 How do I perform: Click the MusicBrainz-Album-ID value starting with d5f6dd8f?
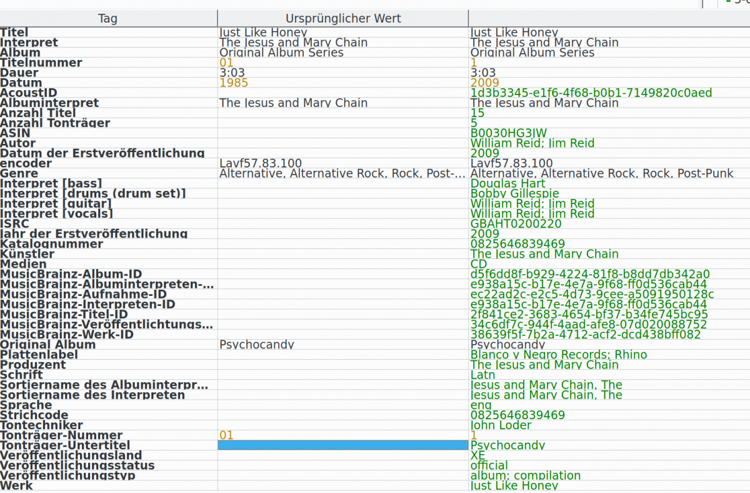point(589,274)
